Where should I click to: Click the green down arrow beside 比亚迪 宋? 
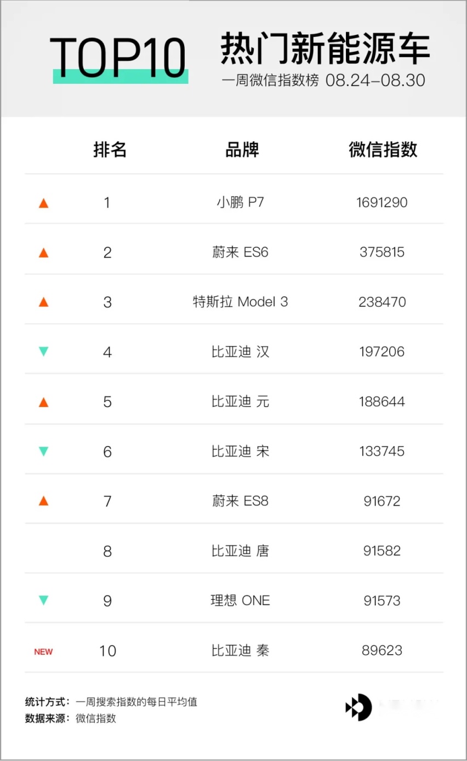tap(44, 451)
